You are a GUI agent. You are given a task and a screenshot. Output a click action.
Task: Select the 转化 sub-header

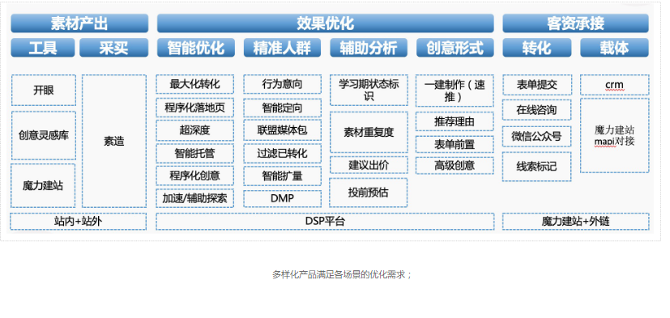tap(536, 48)
